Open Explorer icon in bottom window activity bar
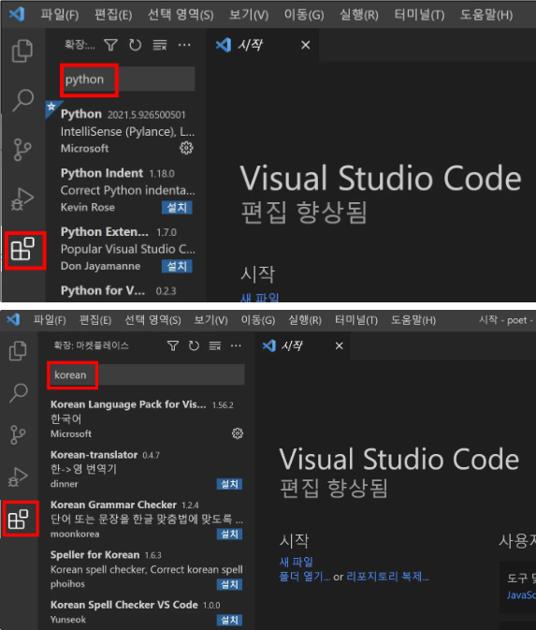The height and width of the screenshot is (630, 536). [18, 351]
